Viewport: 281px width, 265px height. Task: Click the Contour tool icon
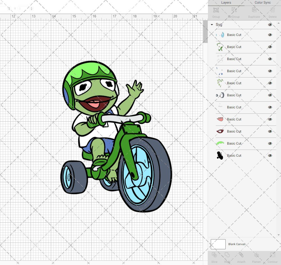click(272, 255)
